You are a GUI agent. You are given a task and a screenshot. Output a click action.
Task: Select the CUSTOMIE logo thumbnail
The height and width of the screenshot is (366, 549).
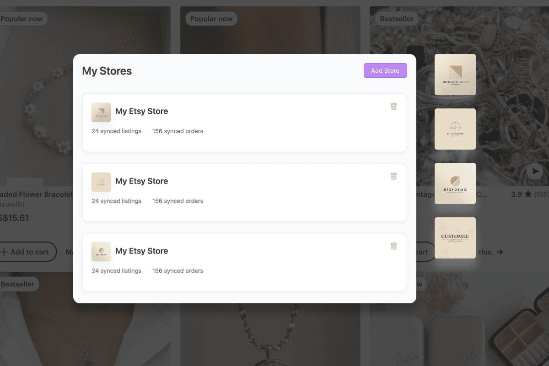[x=455, y=238]
